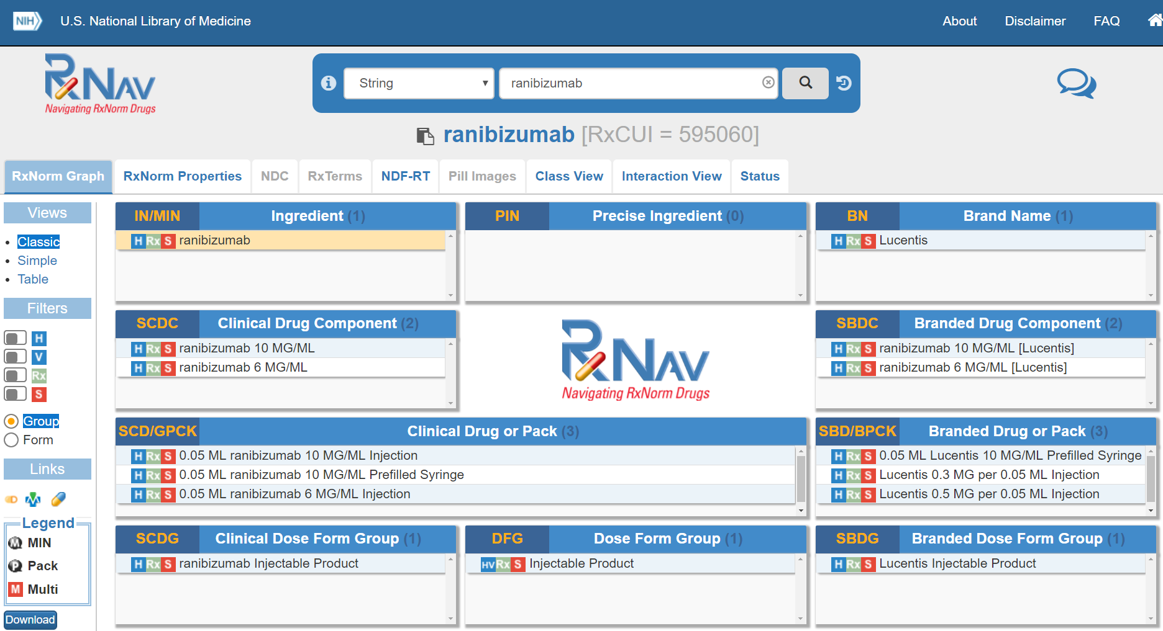Image resolution: width=1163 pixels, height=631 pixels.
Task: Open the NDF-RT tab
Action: tap(406, 176)
